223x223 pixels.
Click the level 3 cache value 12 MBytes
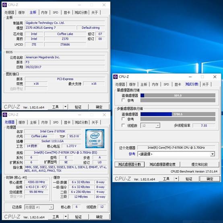pos(81,197)
